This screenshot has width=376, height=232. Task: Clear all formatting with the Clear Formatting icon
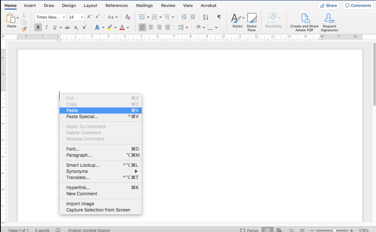(128, 17)
